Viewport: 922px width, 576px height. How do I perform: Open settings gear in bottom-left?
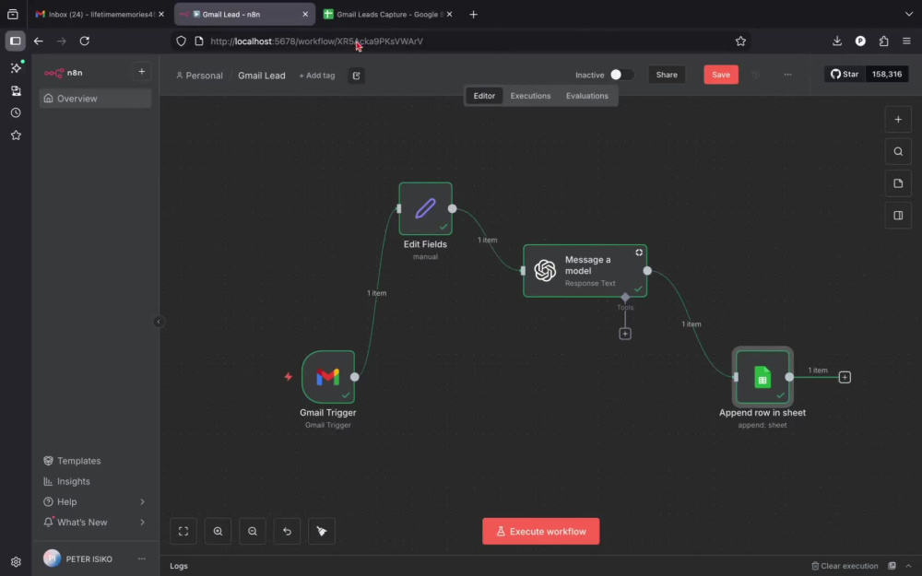coord(16,562)
